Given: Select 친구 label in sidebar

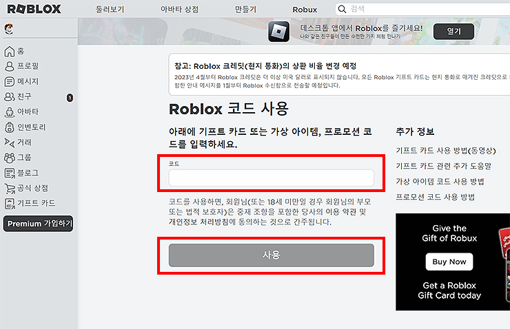Looking at the screenshot, I should (x=24, y=96).
